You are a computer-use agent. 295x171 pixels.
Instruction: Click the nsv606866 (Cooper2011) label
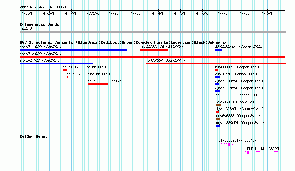(x=237, y=95)
